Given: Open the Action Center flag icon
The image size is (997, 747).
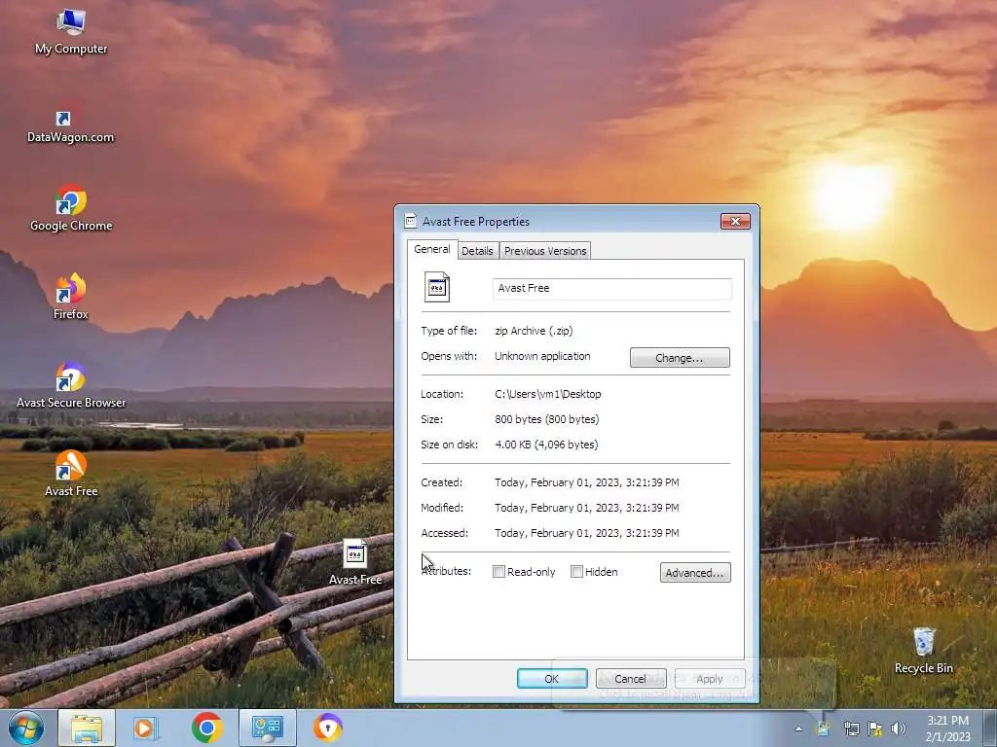Looking at the screenshot, I should tap(875, 729).
